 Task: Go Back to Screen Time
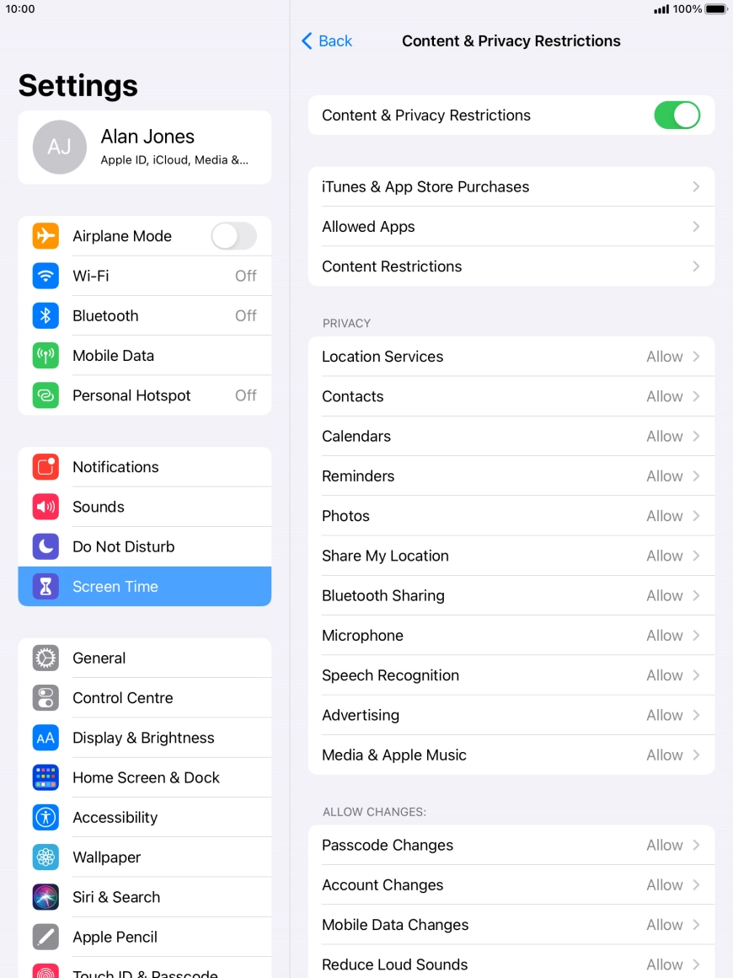[327, 41]
